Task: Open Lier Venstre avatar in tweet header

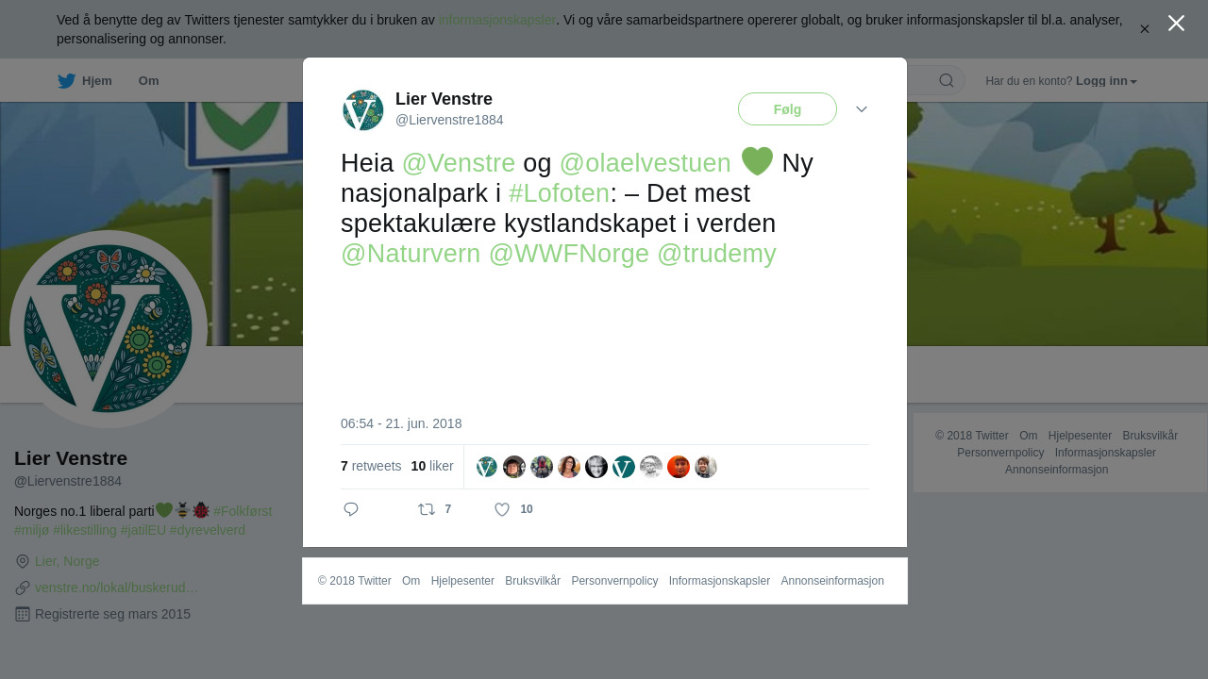Action: click(x=362, y=109)
